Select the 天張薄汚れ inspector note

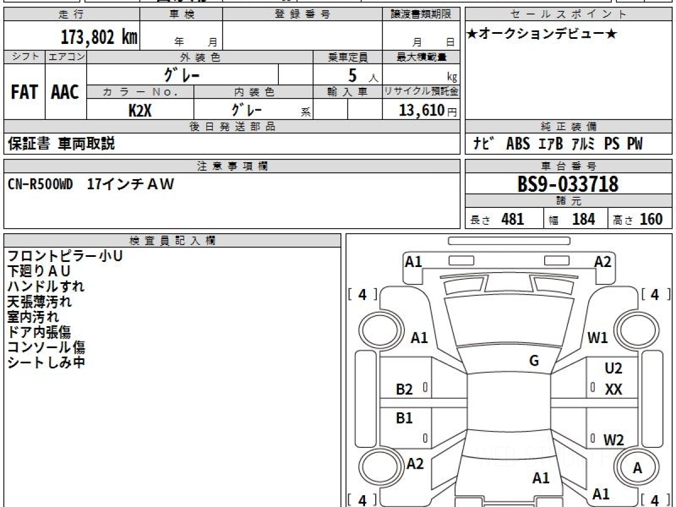[x=39, y=301]
